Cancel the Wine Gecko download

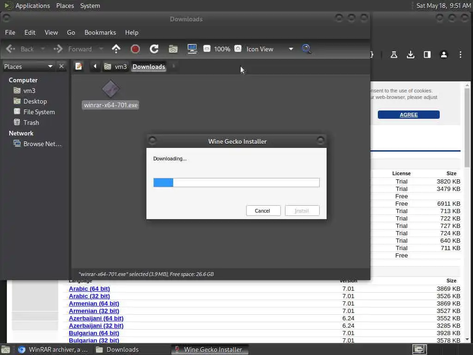click(263, 211)
